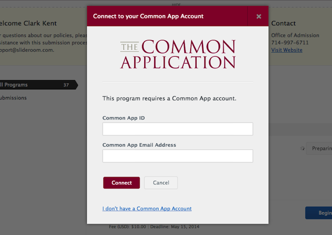Click the loading spinner icon beside Preparing
Viewport: 332px width, 235px height.
coord(302,148)
